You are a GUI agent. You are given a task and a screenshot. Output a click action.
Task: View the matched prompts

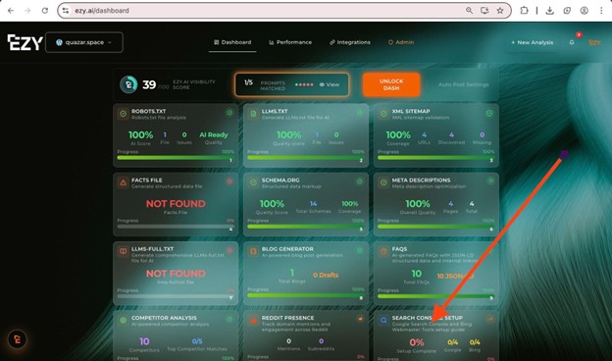tap(330, 84)
